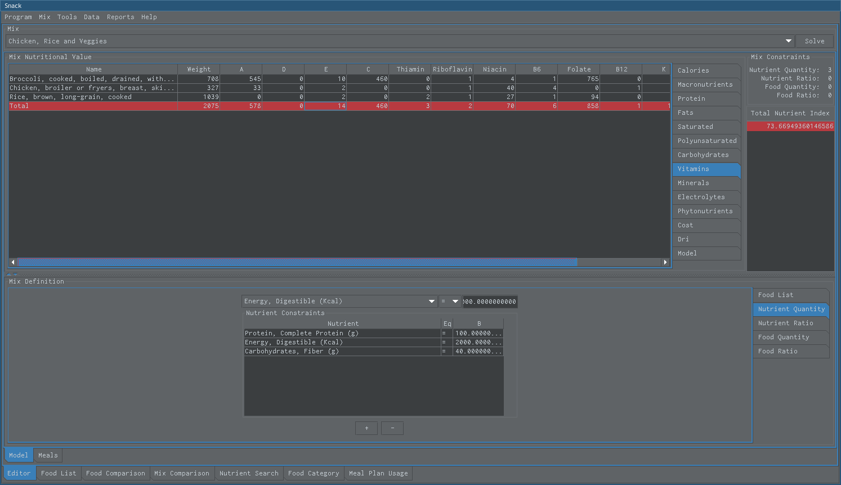Click the horizontal scrollbar thumb of nutrient table
This screenshot has height=485, width=841.
tap(298, 262)
